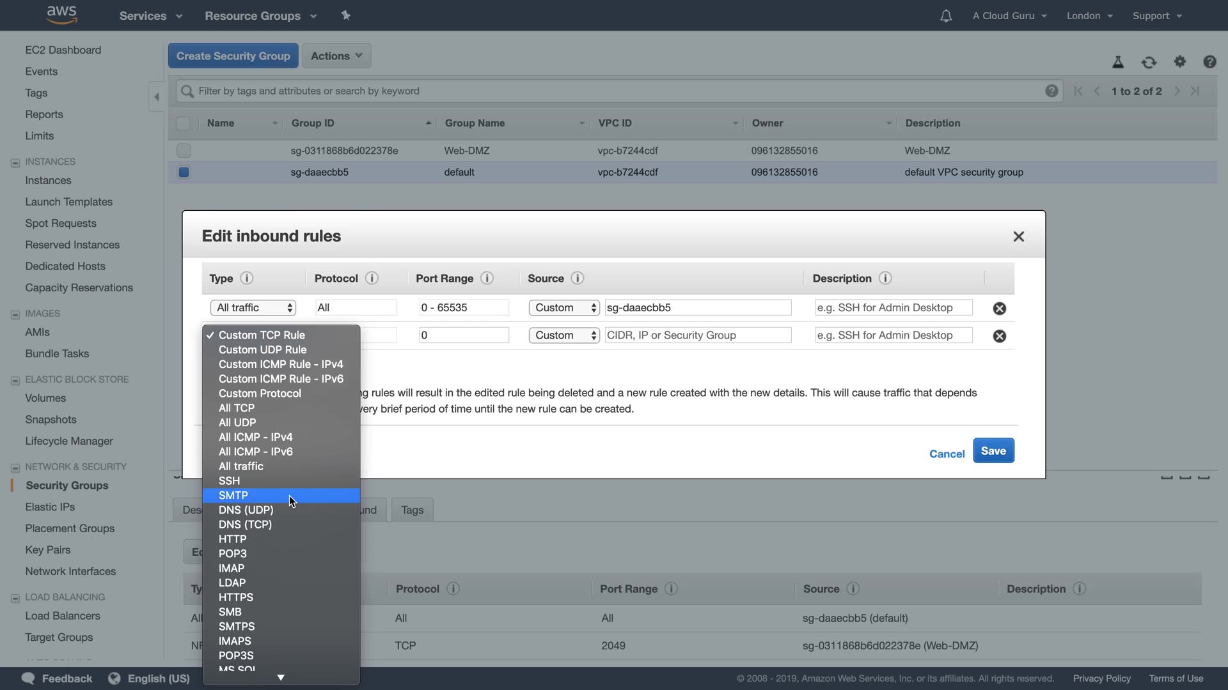Click the Cancel link
Viewport: 1228px width, 690px height.
click(947, 454)
